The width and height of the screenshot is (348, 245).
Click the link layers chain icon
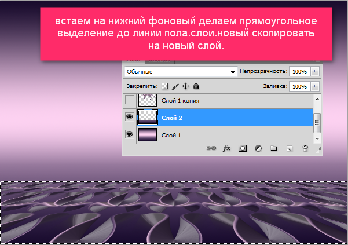point(211,148)
